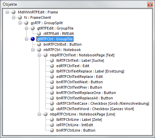
Task: Select cbRTFCtrlTextCase Checkbox tree entry
Action: (x=103, y=103)
